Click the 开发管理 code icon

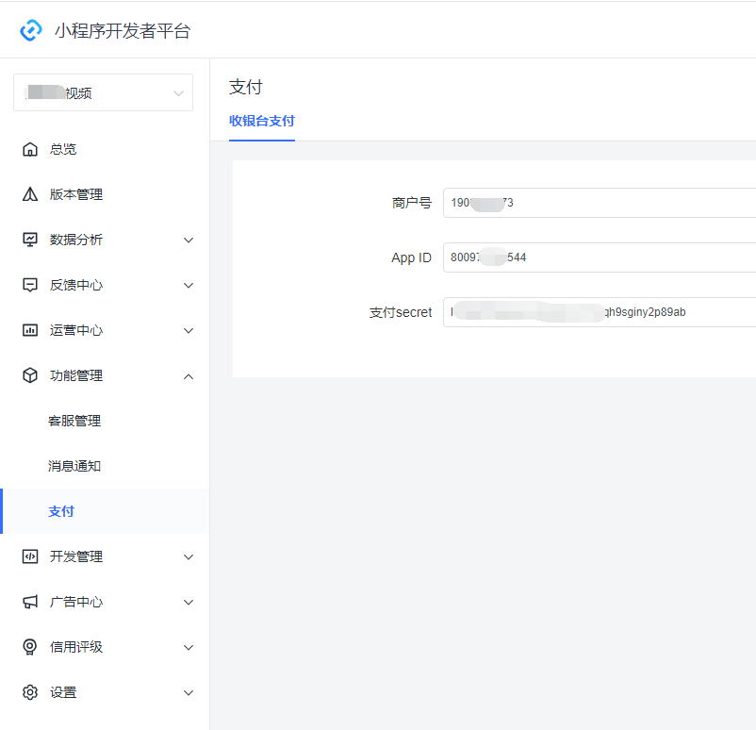click(30, 556)
